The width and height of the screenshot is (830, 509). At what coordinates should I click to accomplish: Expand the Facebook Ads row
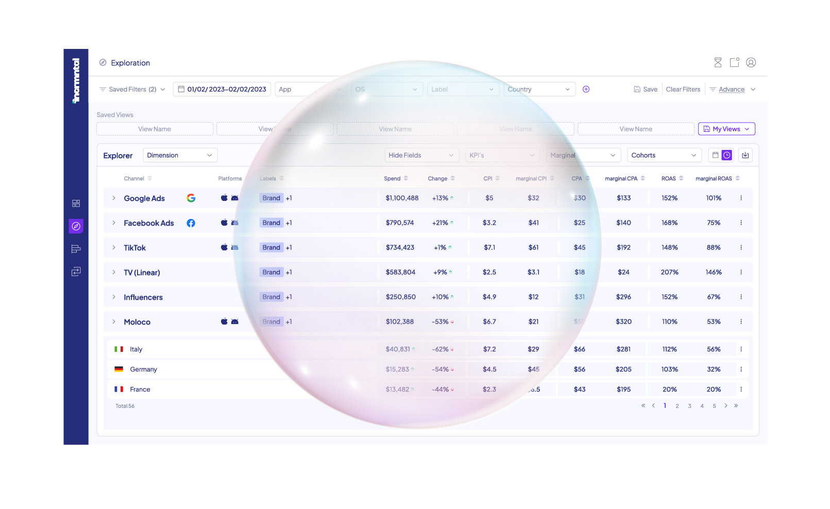(x=114, y=223)
